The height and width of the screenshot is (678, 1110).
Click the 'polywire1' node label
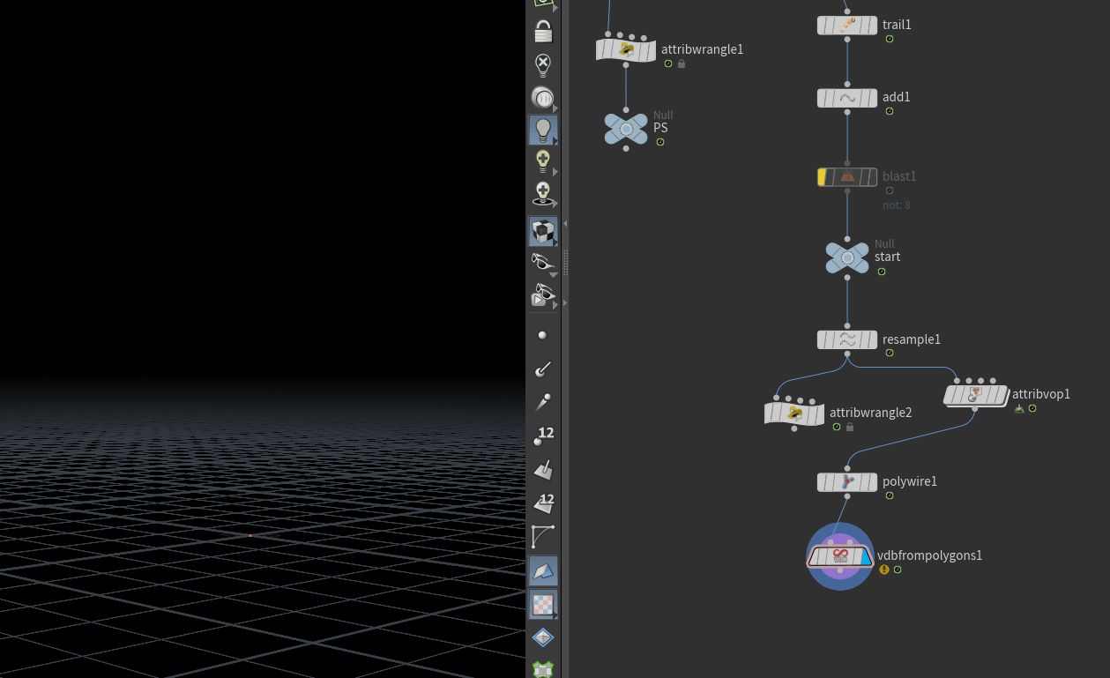[x=910, y=481]
